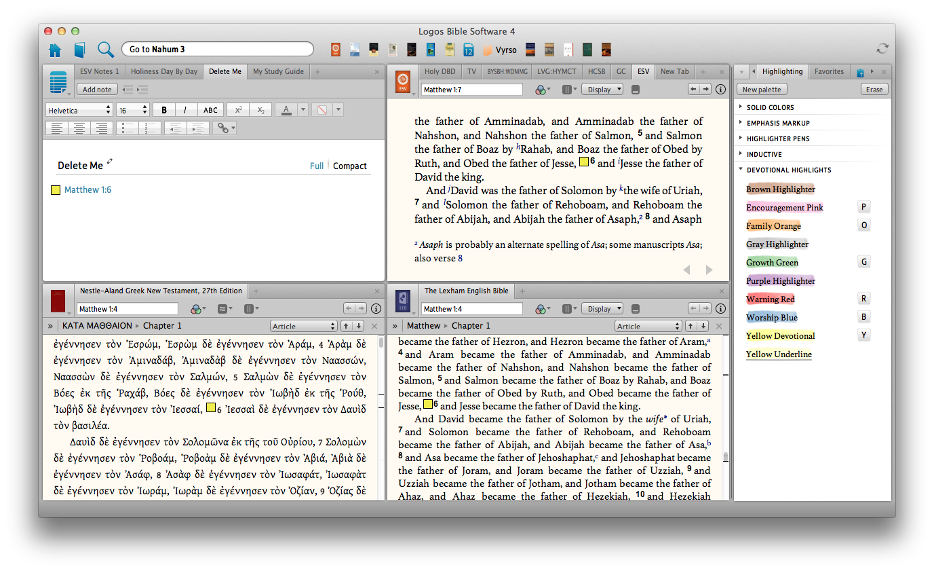Align note text left
Screen dimensions: 934x571
(x=57, y=128)
